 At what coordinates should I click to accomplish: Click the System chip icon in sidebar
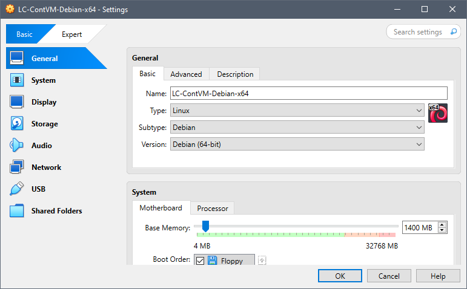17,80
